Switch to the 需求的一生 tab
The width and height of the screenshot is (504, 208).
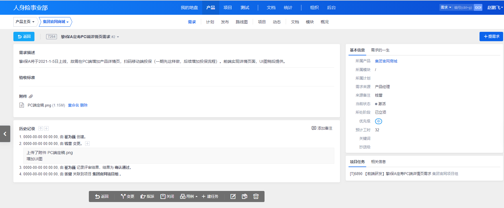[x=380, y=50]
